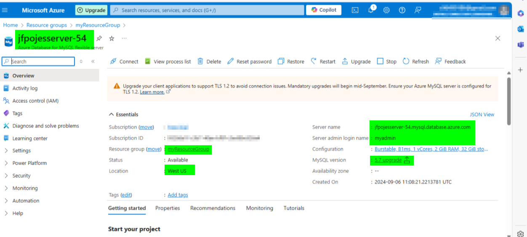
Task: Click the Delete toolbar button
Action: tap(209, 61)
